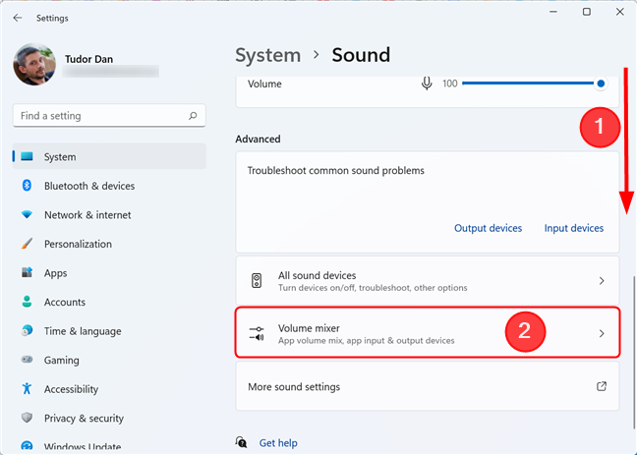This screenshot has width=637, height=455.
Task: Open Apps settings
Action: tap(109, 273)
